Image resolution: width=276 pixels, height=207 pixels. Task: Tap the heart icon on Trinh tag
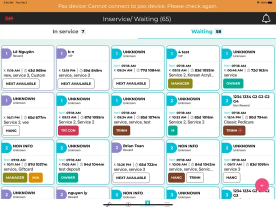point(240,130)
